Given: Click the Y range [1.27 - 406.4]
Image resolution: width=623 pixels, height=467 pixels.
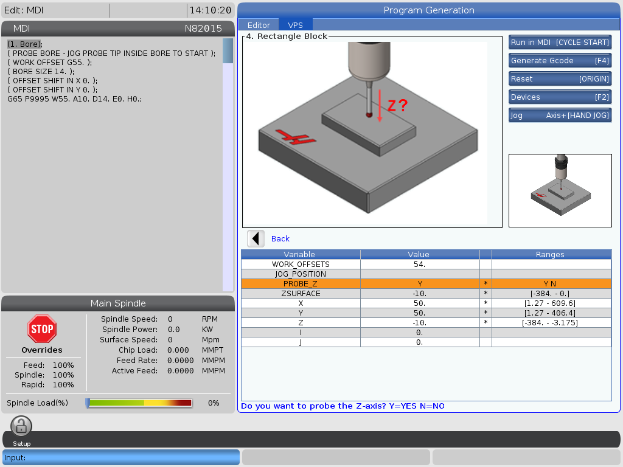Looking at the screenshot, I should (551, 313).
